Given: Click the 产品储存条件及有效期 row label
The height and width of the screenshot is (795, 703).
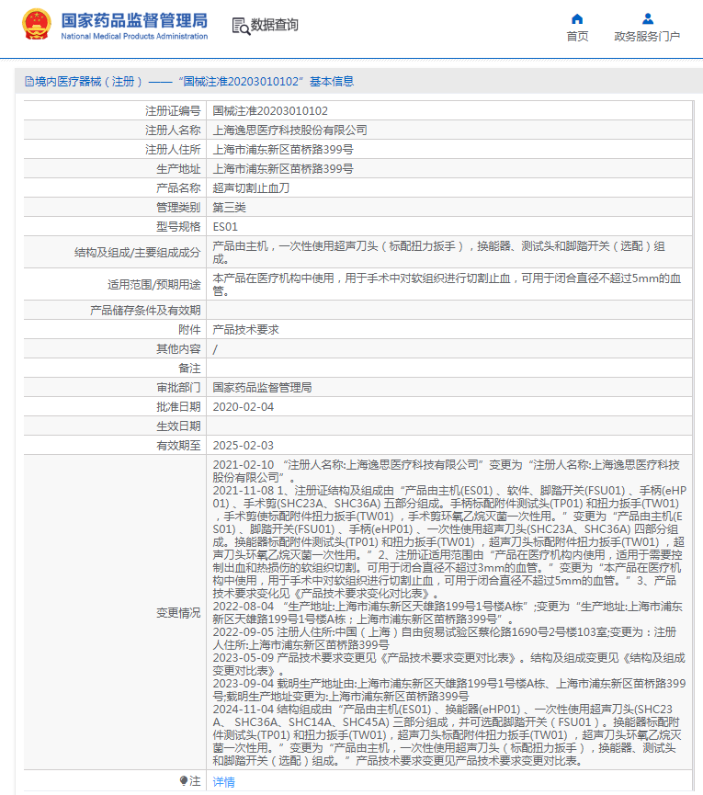Looking at the screenshot, I should 145,311.
